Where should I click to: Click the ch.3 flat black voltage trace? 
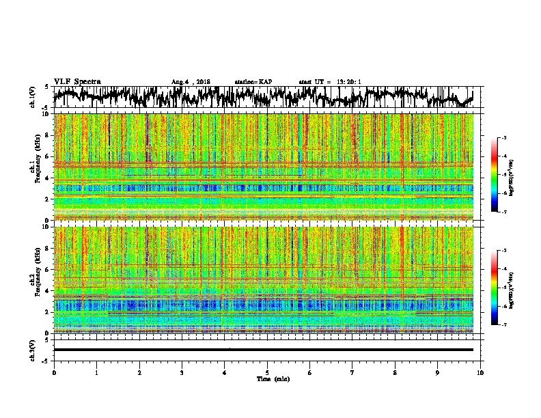tap(264, 350)
